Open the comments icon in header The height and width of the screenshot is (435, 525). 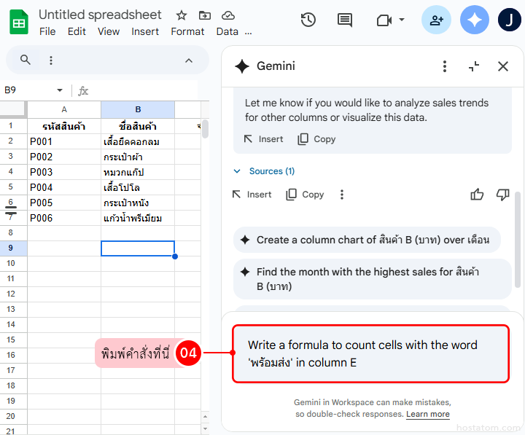tap(345, 20)
